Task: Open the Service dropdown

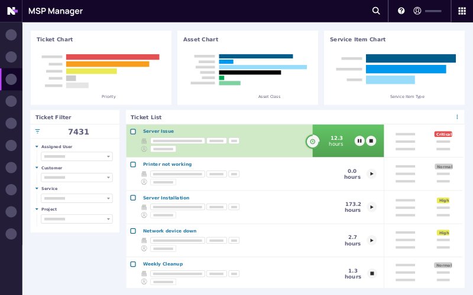Action: point(77,198)
